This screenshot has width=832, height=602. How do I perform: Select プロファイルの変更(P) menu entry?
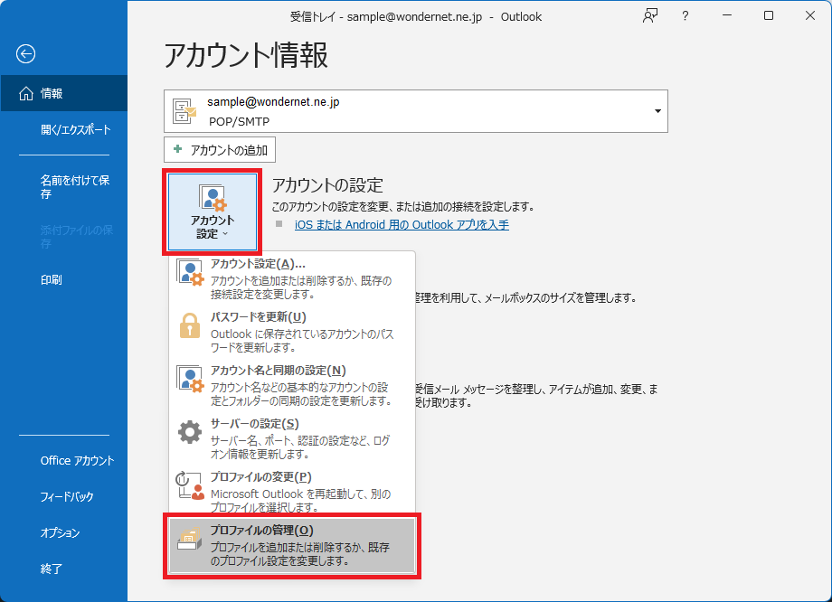point(292,491)
